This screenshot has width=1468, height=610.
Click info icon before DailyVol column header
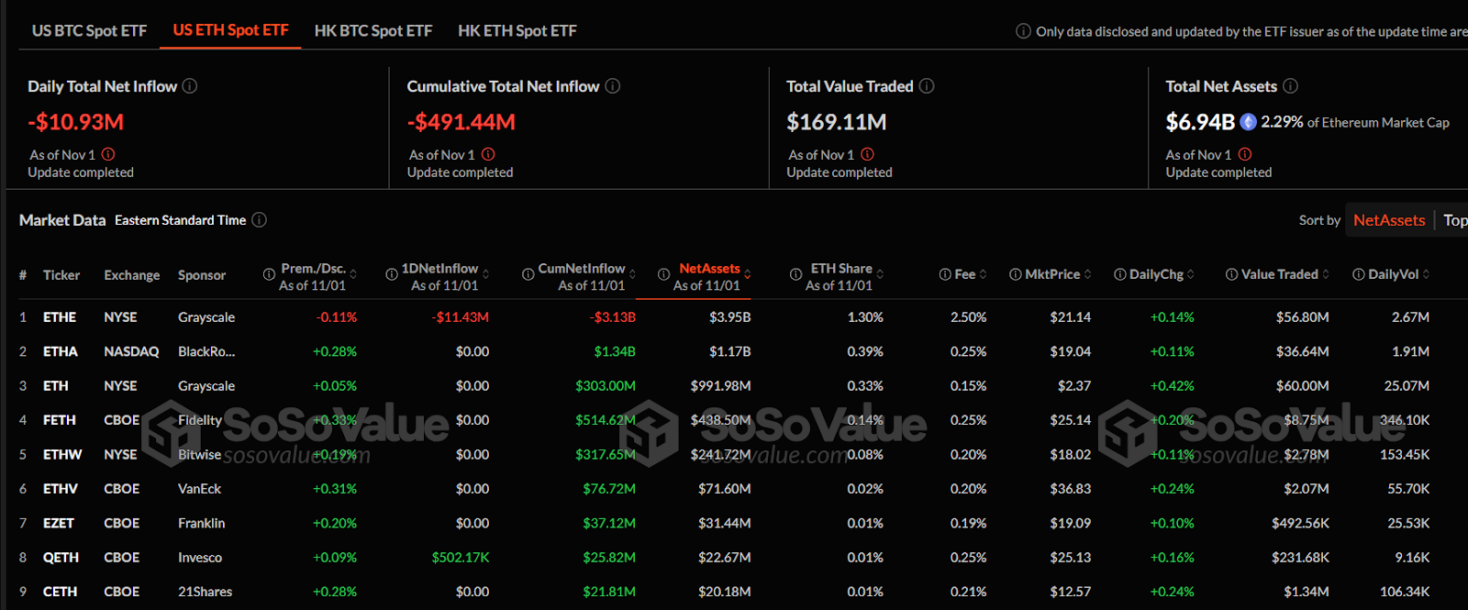1358,274
